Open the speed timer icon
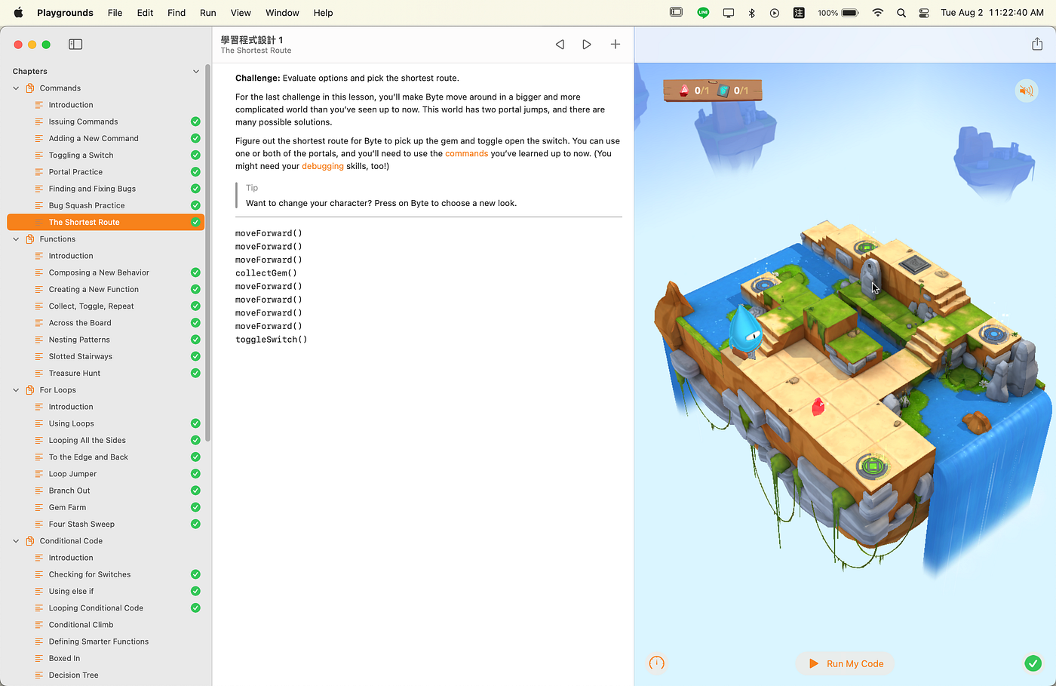The image size is (1056, 686). pyautogui.click(x=657, y=663)
